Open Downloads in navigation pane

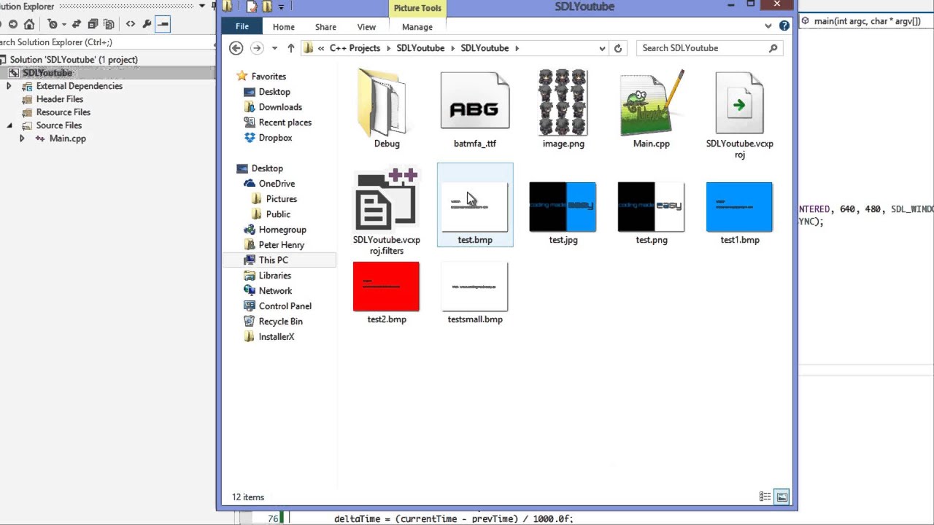[280, 107]
